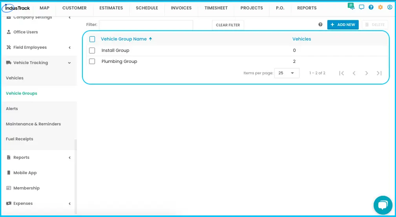Open the messages chat icon in header

pos(361,7)
